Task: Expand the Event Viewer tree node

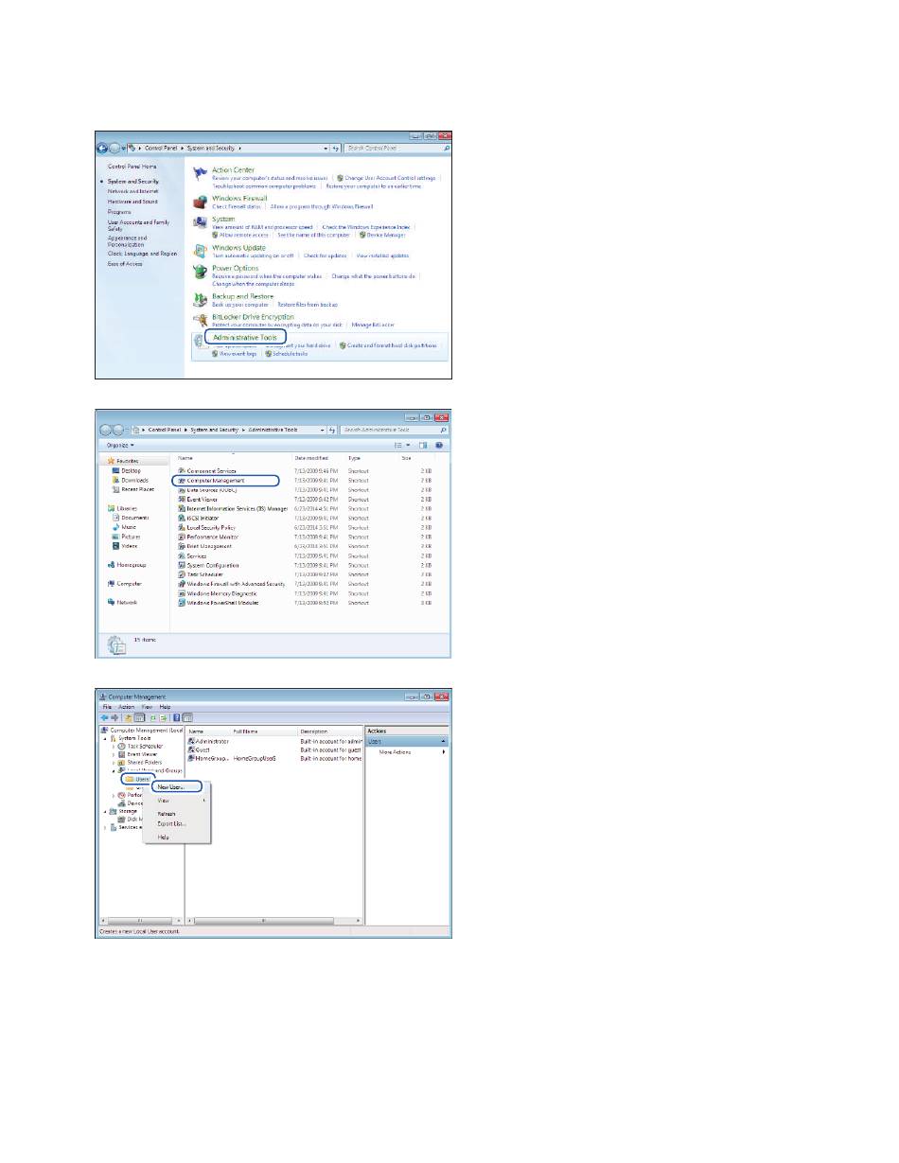Action: (x=113, y=754)
